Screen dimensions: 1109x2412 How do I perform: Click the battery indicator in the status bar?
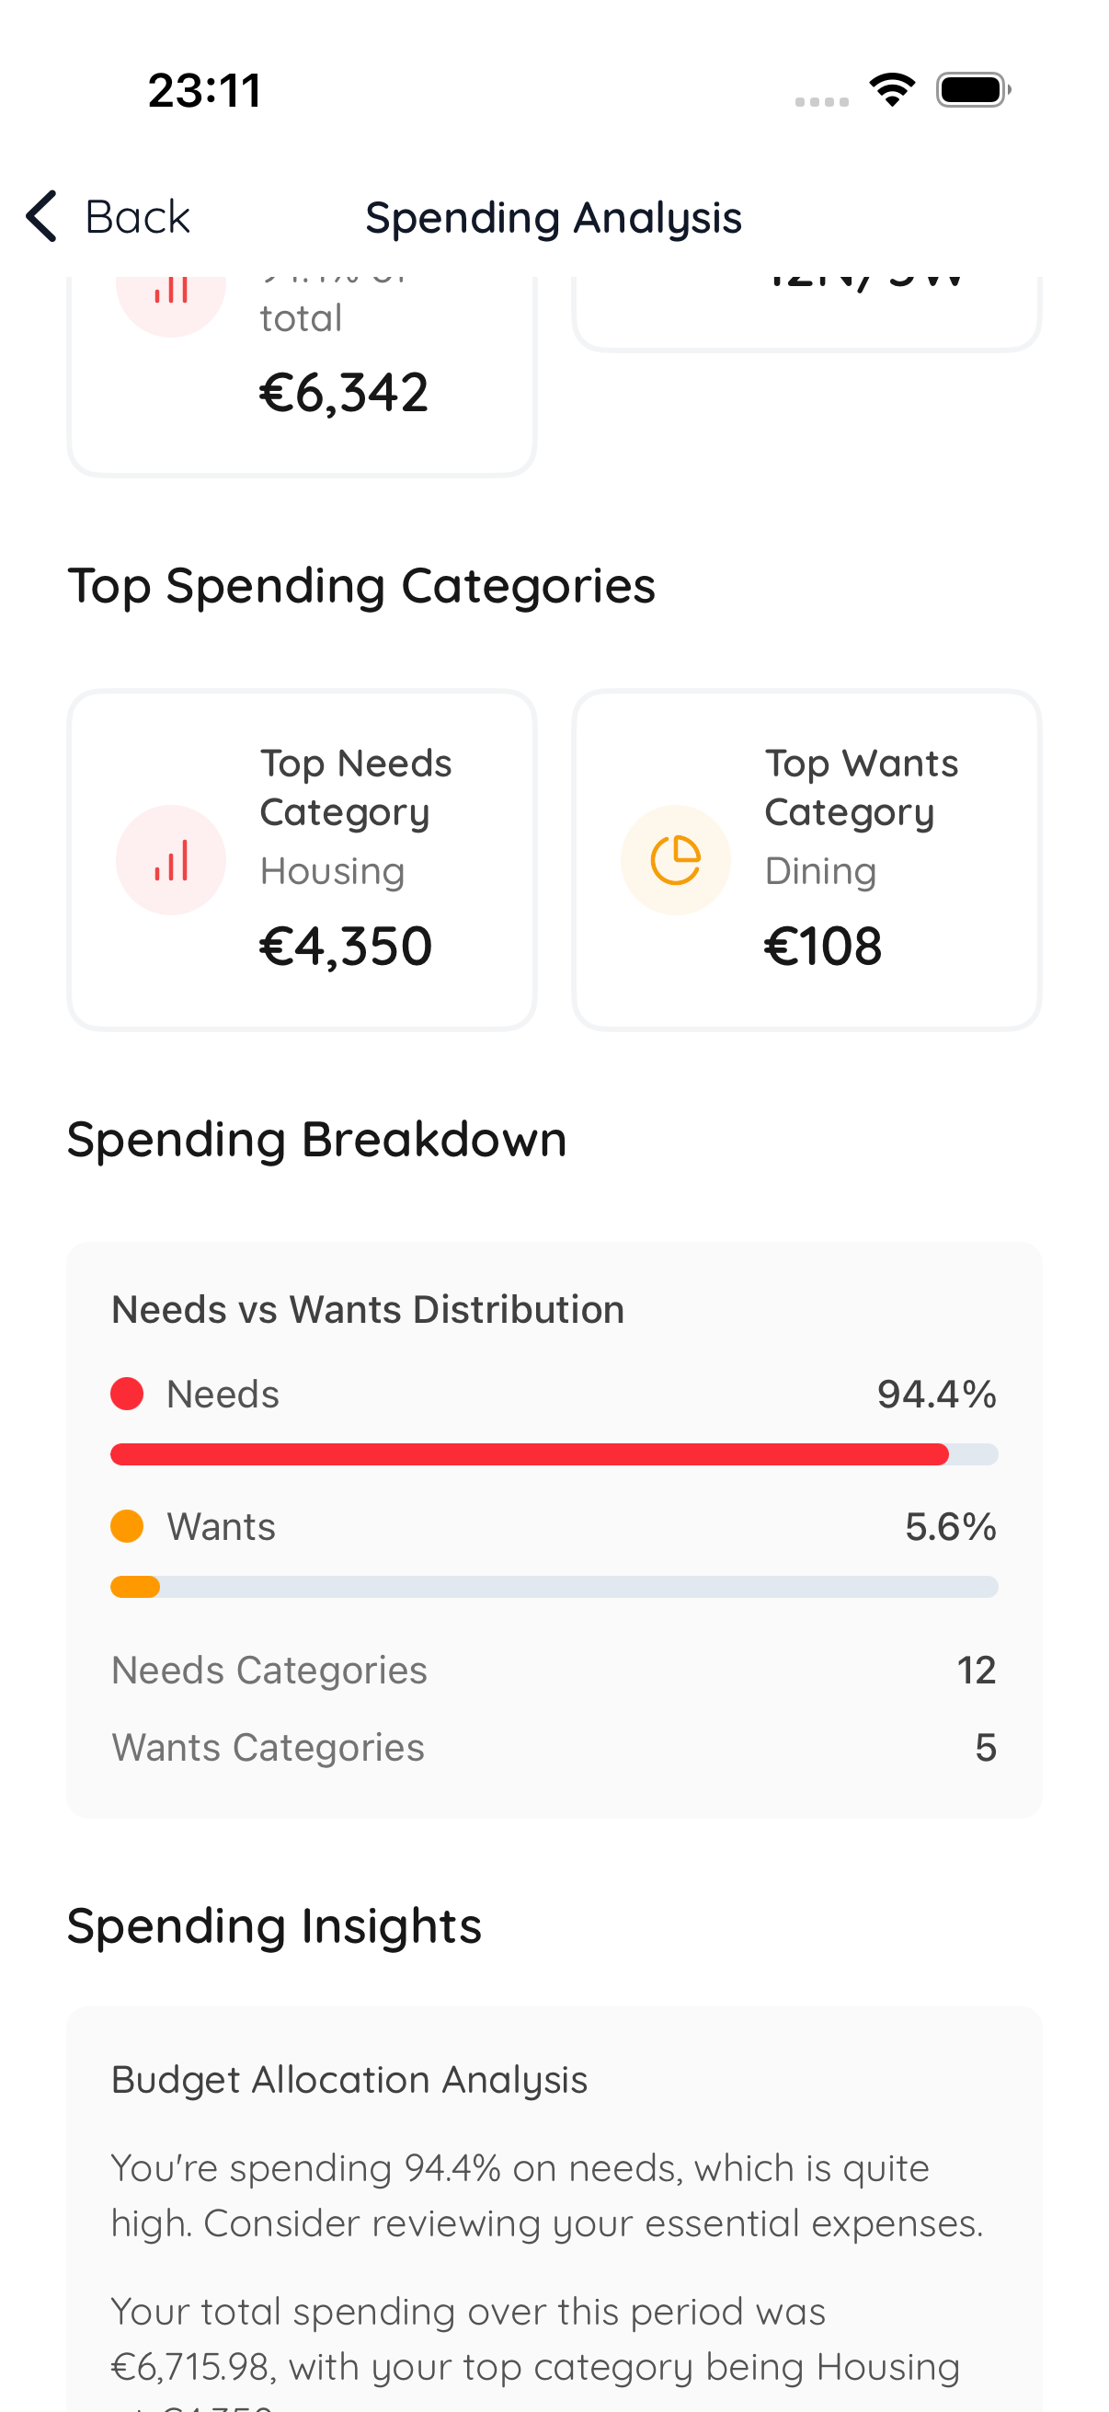pos(969,89)
